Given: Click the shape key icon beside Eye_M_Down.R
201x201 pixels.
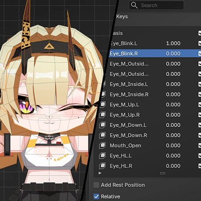Looking at the screenshot, I should tap(102, 135).
